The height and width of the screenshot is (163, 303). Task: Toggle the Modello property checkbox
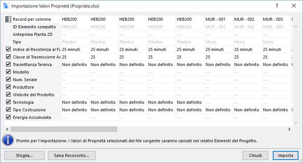click(8, 72)
